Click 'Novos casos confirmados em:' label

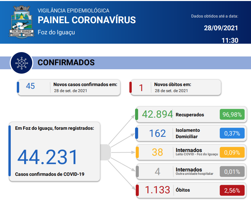tap(85, 84)
